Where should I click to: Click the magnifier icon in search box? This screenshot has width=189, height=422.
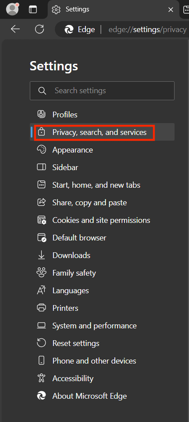pyautogui.click(x=42, y=91)
